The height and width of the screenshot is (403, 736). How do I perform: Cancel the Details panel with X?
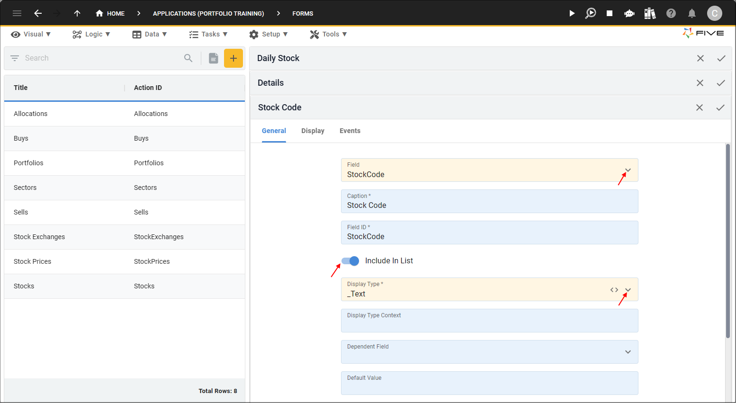tap(700, 83)
